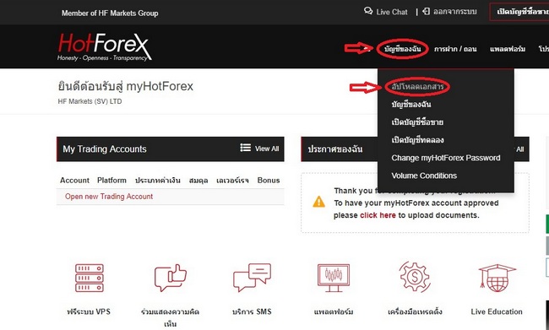The width and height of the screenshot is (549, 330).
Task: Click the Live Chat link
Action: tap(392, 12)
